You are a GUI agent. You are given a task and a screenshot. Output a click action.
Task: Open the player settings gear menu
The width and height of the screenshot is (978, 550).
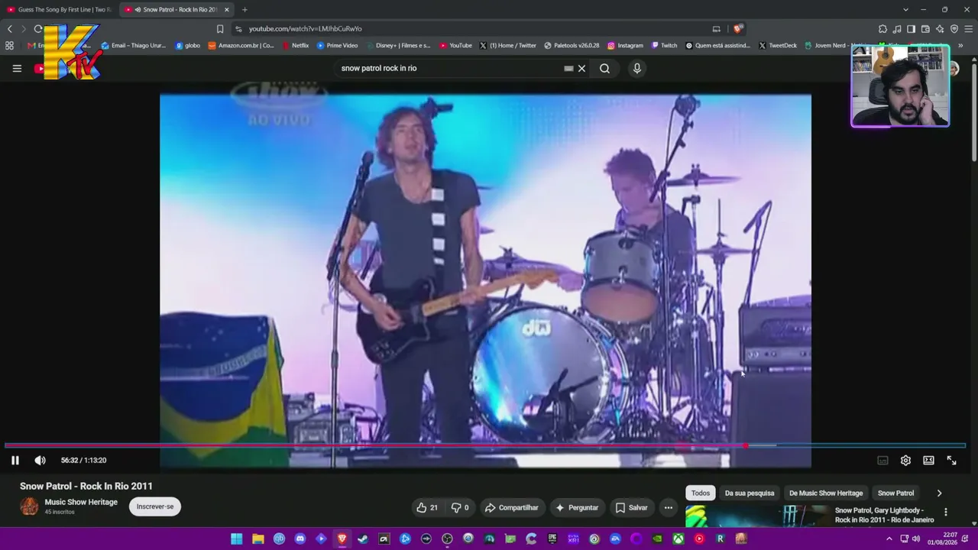click(x=905, y=460)
